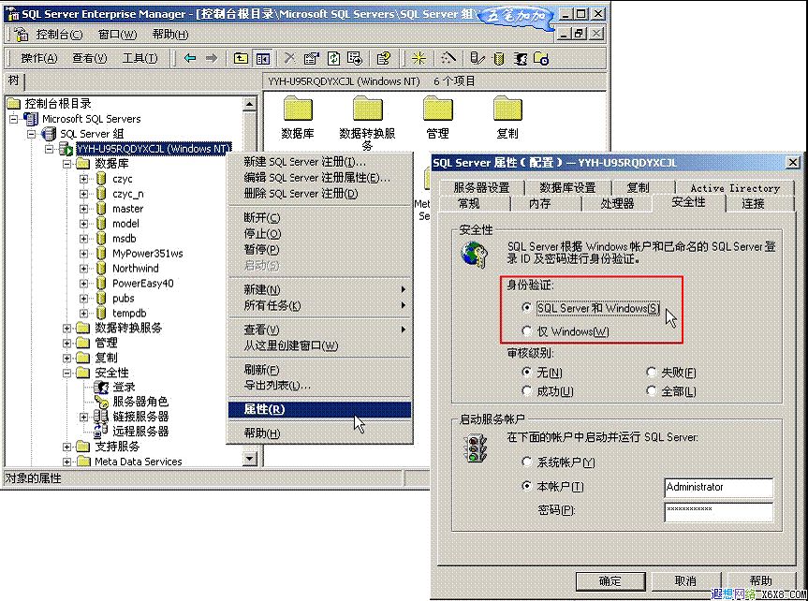
Task: Choose 停止(O) in the context menu
Action: pyautogui.click(x=319, y=233)
